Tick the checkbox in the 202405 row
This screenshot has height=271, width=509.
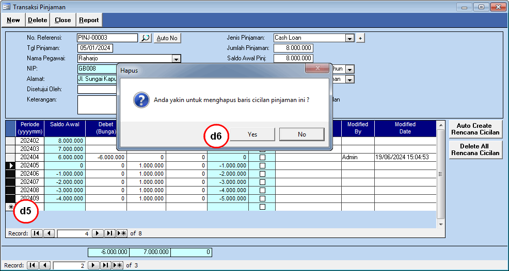(x=262, y=165)
